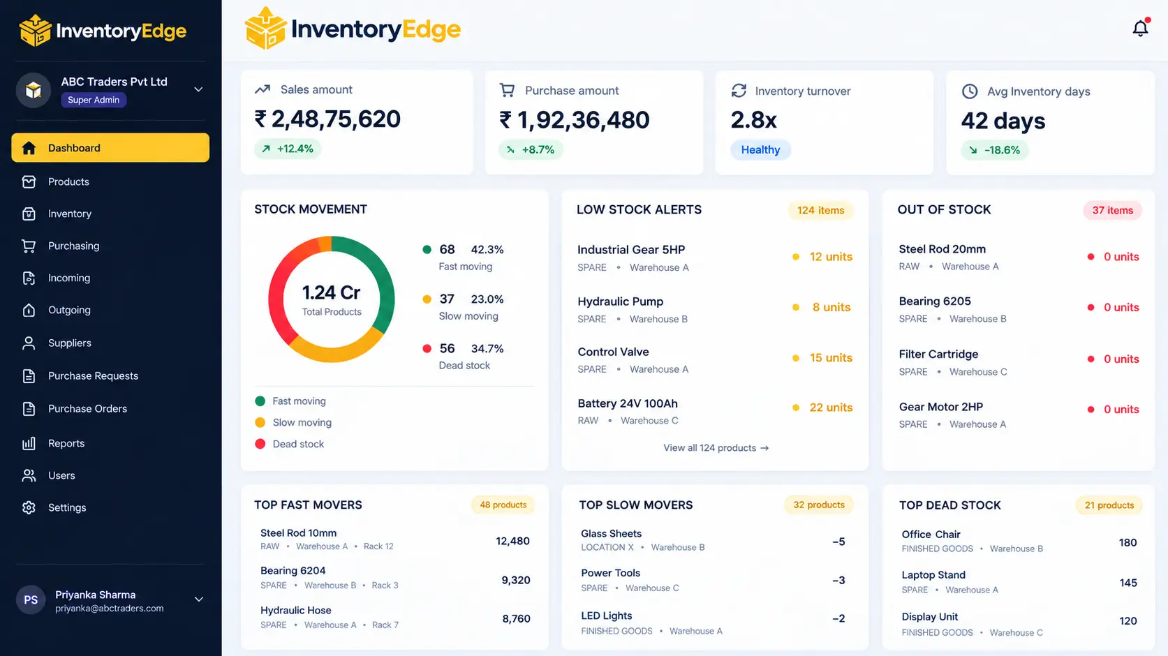Open the Products menu item
This screenshot has height=656, width=1168.
click(x=110, y=181)
